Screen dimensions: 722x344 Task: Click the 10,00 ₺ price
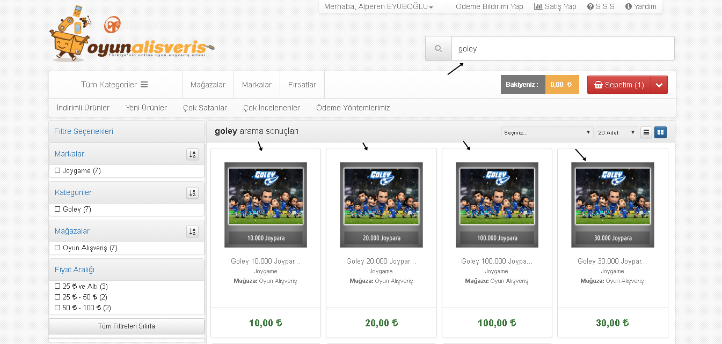point(266,323)
